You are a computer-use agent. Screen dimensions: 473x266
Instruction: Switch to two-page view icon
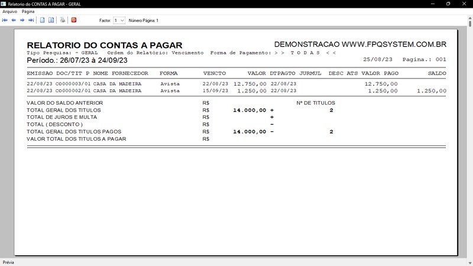point(51,20)
